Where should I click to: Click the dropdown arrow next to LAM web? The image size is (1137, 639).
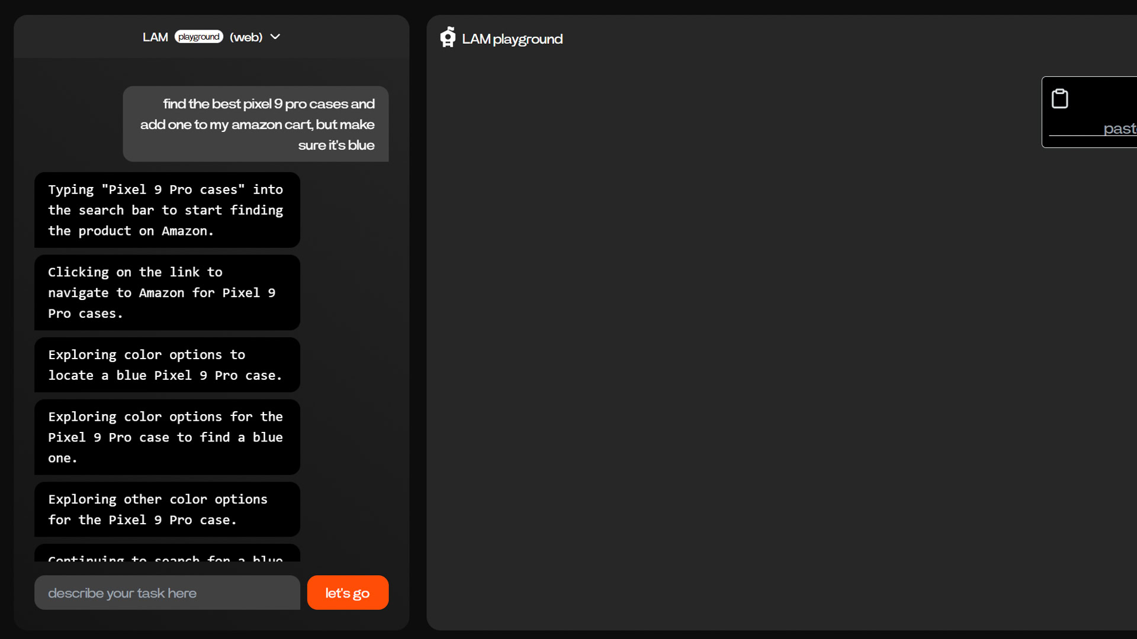(x=275, y=37)
